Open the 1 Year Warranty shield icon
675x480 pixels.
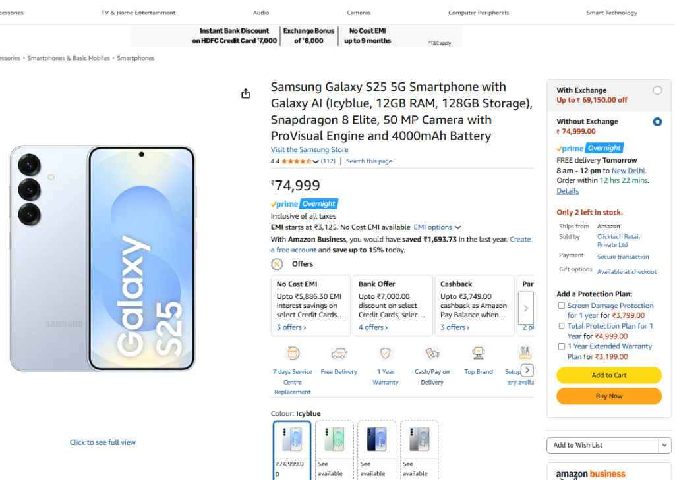385,353
